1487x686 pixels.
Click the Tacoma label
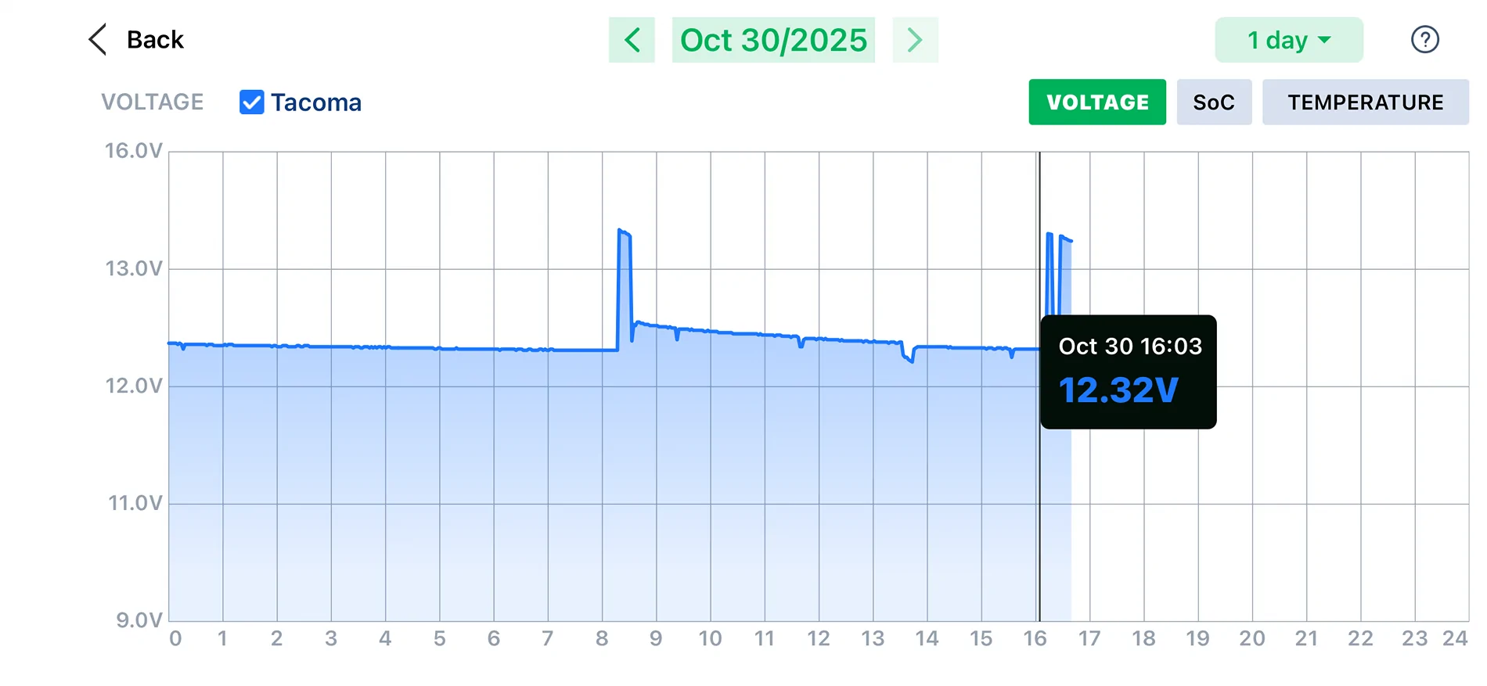[x=316, y=102]
